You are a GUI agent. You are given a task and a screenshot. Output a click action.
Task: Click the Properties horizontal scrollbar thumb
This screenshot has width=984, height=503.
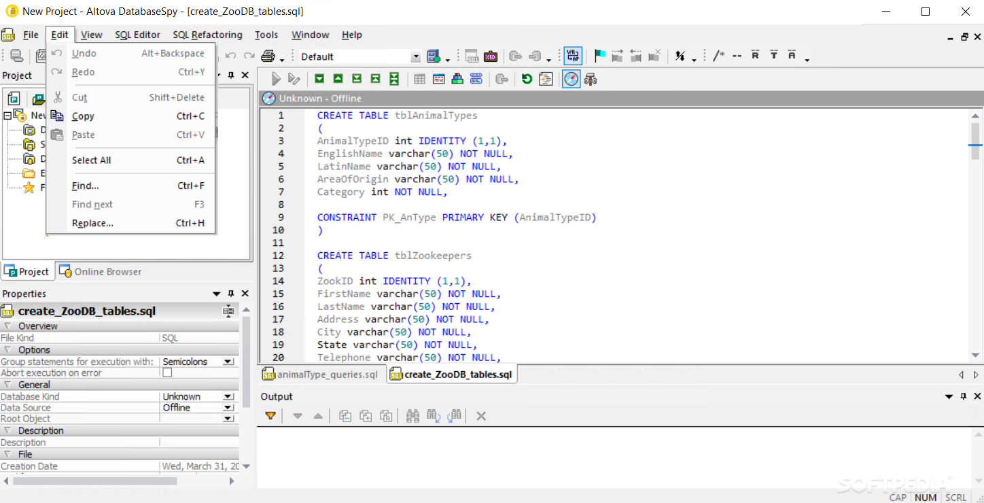pyautogui.click(x=95, y=481)
